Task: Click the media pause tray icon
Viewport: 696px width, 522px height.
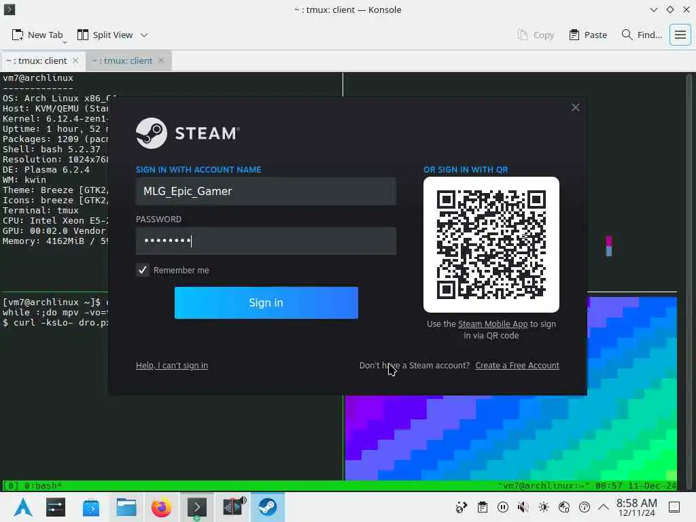Action: point(503,507)
